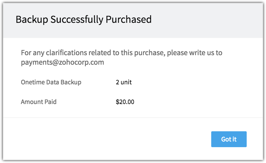
Task: Click the Got it button
Action: point(229,139)
